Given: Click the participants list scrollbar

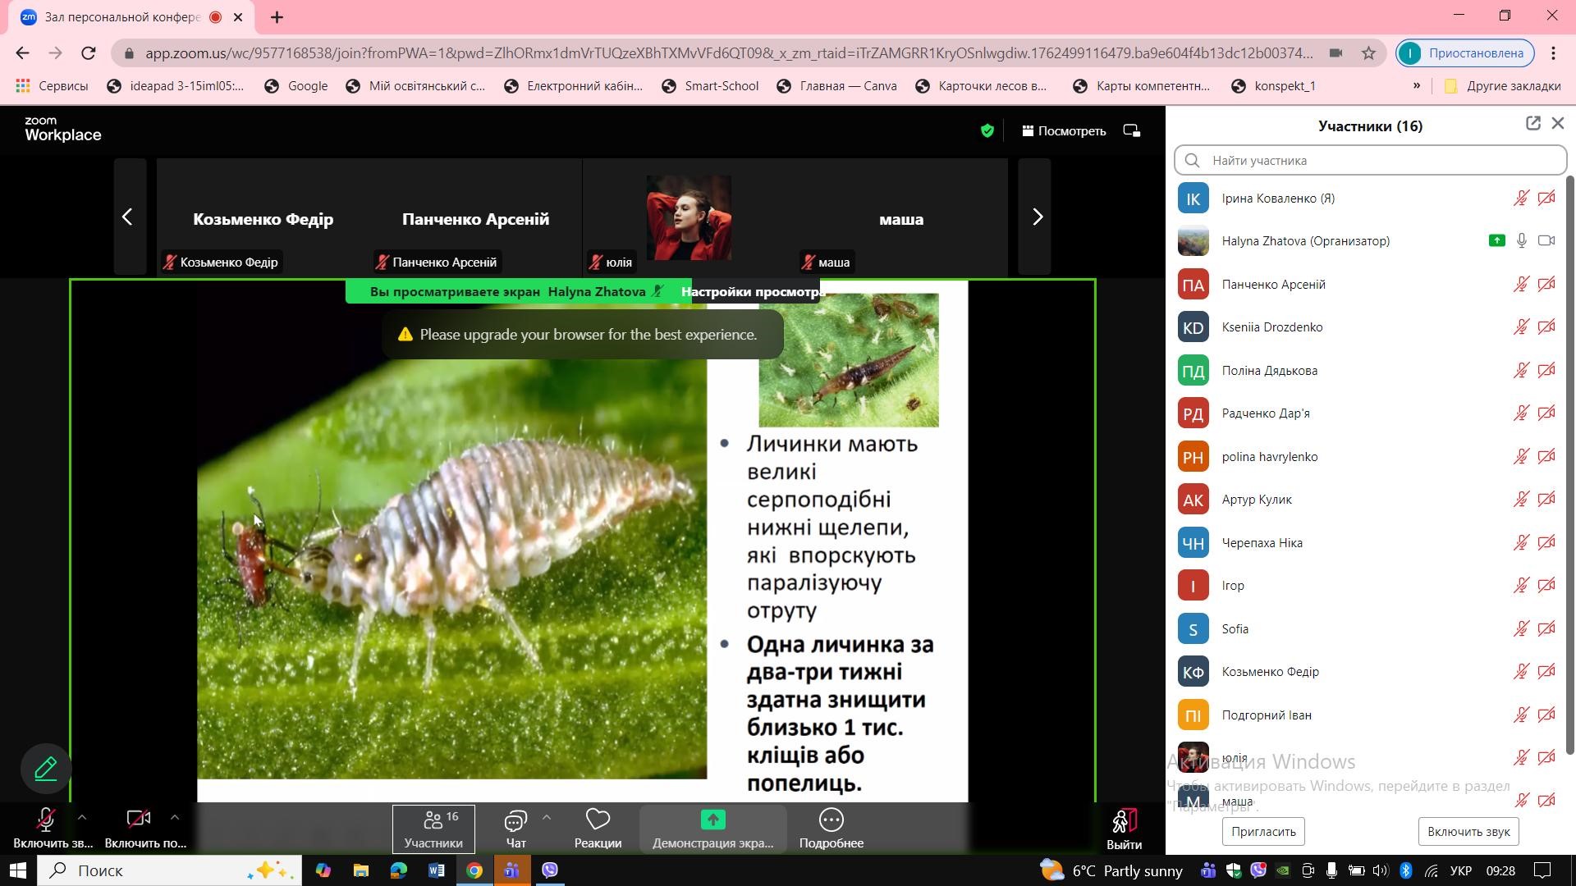Looking at the screenshot, I should (1569, 459).
